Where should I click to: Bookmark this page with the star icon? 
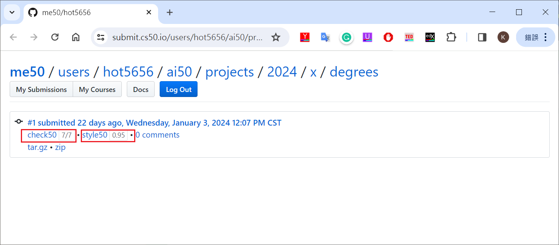[x=276, y=37]
